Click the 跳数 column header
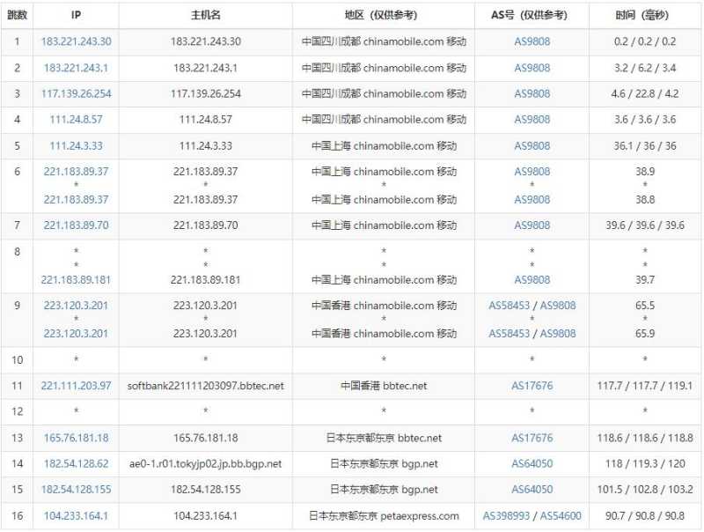 click(17, 15)
